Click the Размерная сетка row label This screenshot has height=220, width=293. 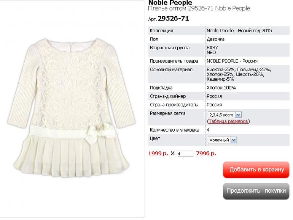[167, 113]
